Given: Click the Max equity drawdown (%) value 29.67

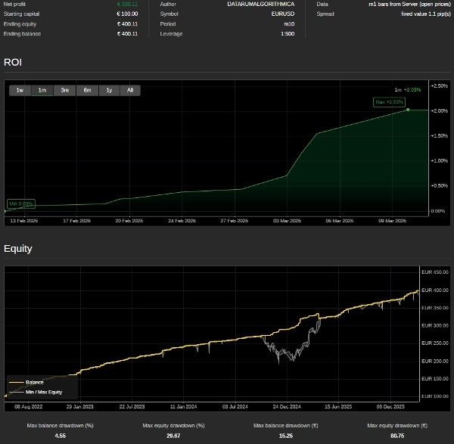Looking at the screenshot, I should point(173,436).
